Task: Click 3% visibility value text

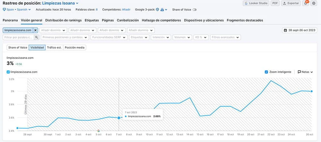Action: [10, 64]
